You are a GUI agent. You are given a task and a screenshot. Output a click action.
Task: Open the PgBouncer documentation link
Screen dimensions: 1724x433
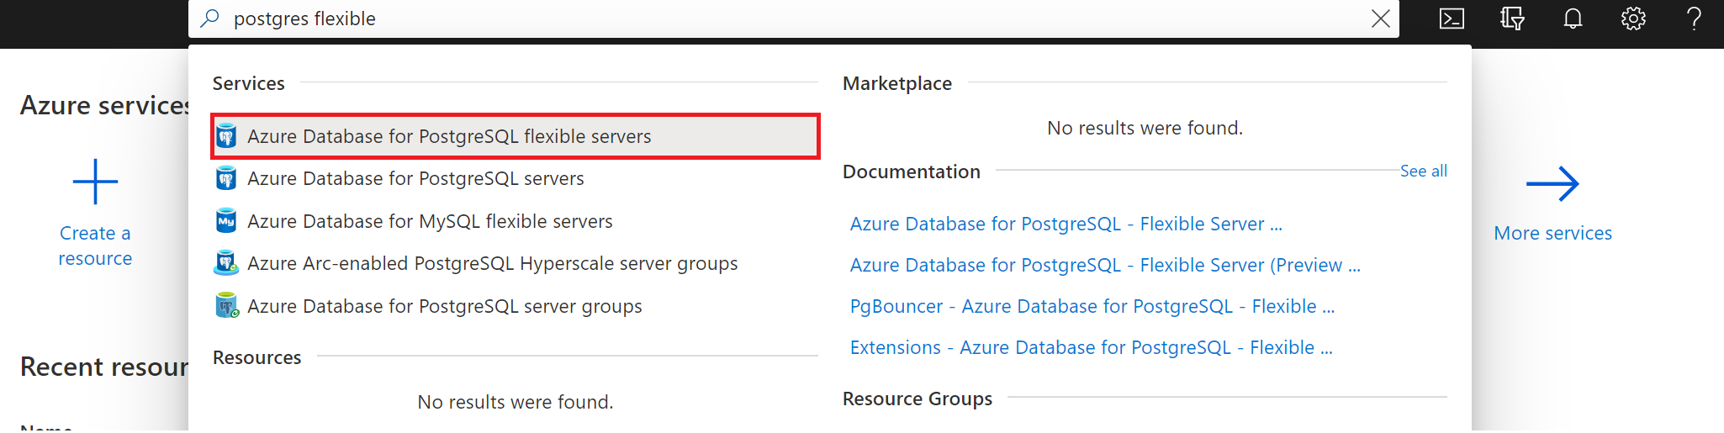1092,306
